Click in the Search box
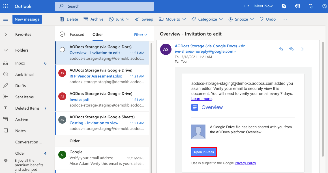The height and width of the screenshot is (173, 328). click(x=104, y=6)
